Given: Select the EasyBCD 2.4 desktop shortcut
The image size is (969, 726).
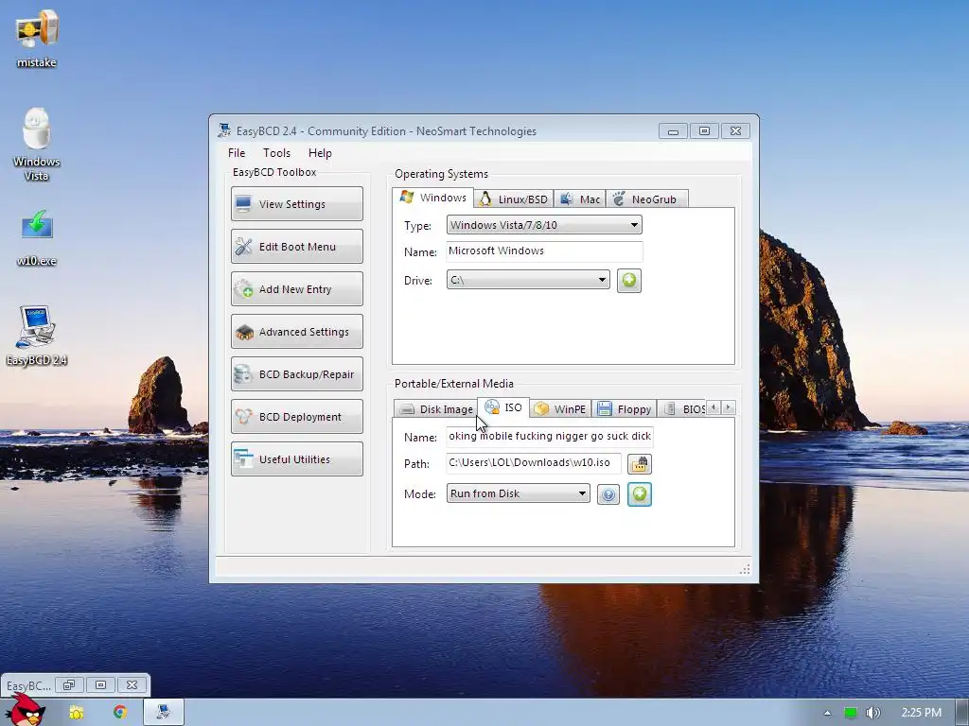Looking at the screenshot, I should click(x=37, y=336).
